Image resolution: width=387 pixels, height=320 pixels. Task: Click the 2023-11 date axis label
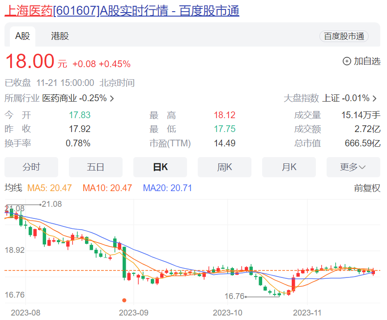[x=307, y=313]
